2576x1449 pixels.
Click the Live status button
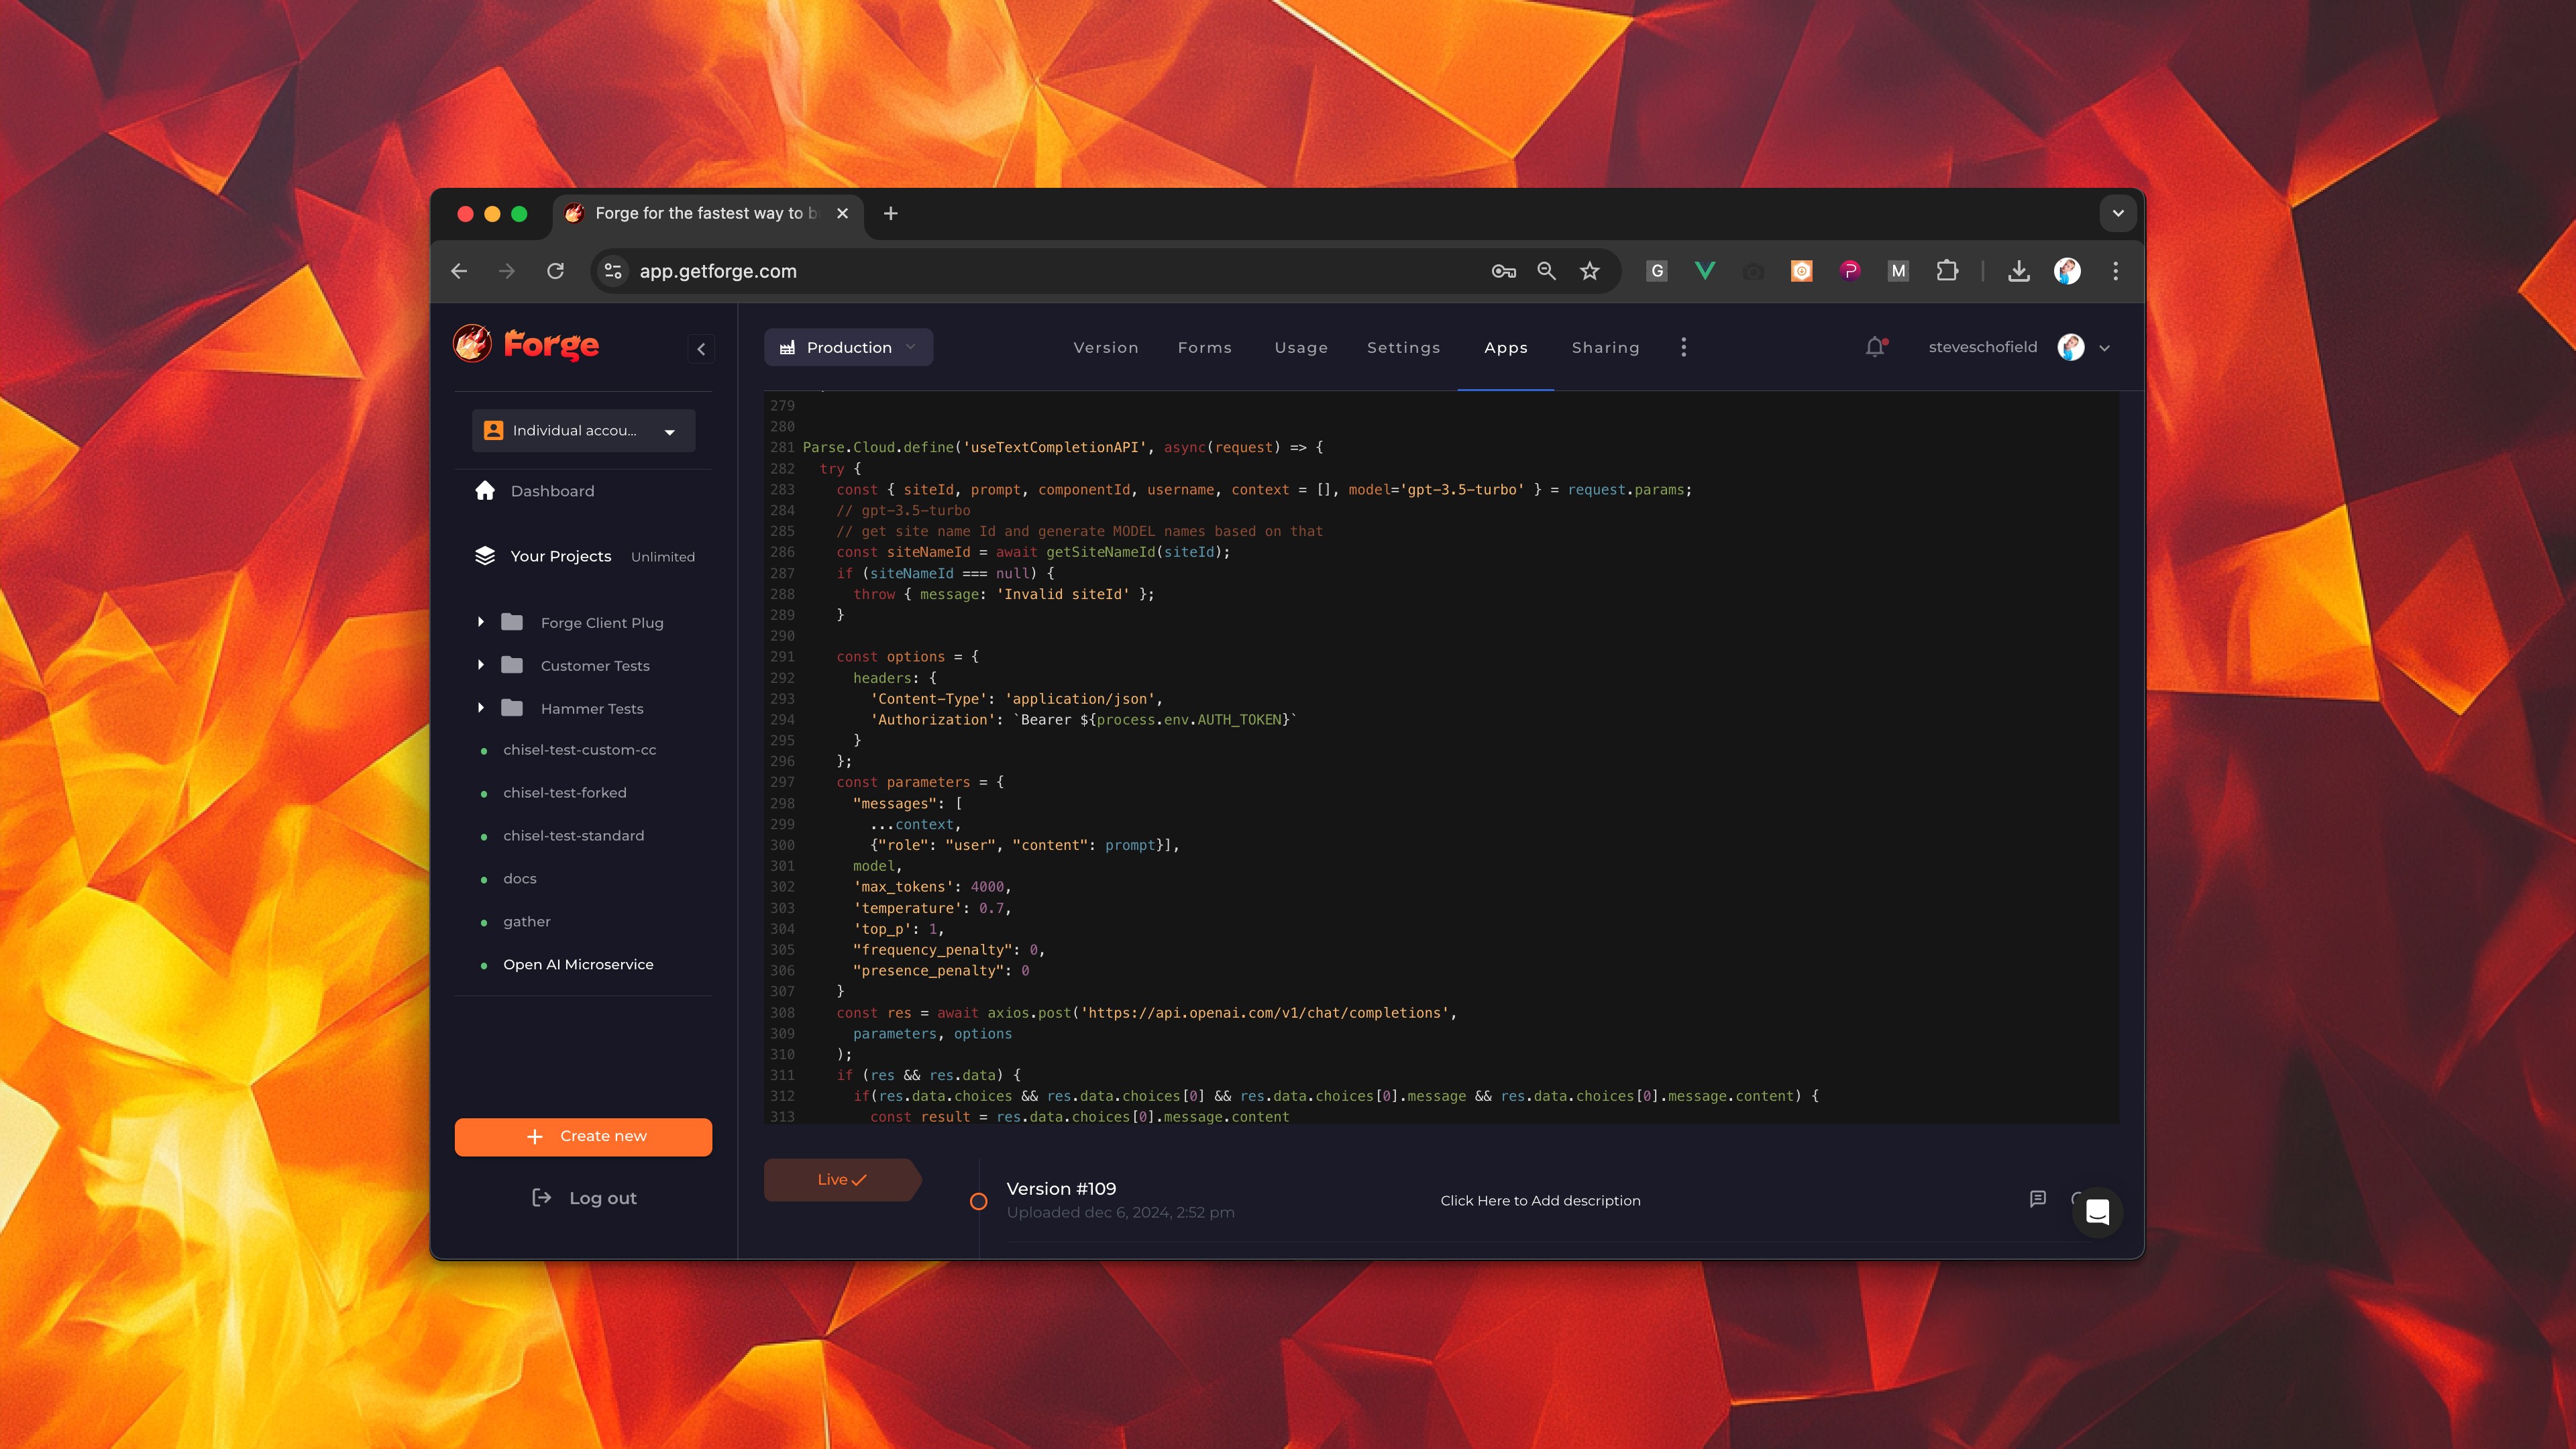[842, 1180]
